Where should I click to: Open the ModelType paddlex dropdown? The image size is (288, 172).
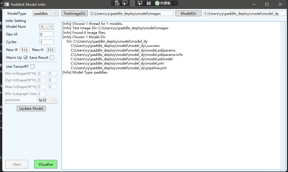46,13
